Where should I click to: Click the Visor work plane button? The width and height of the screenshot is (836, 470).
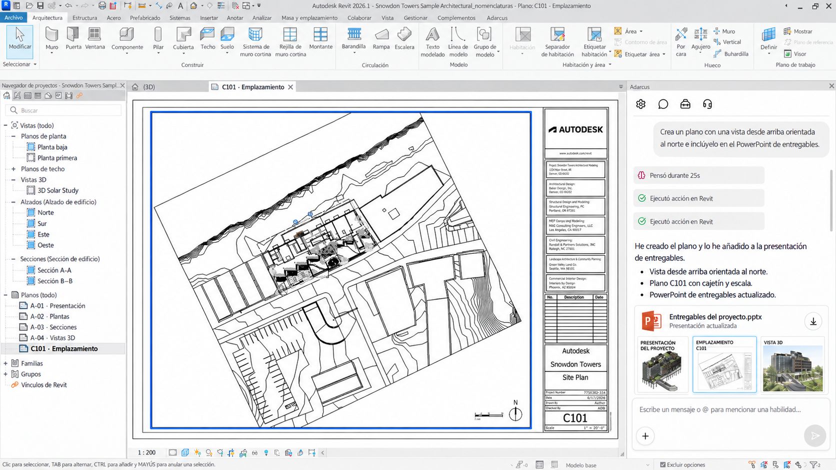795,54
